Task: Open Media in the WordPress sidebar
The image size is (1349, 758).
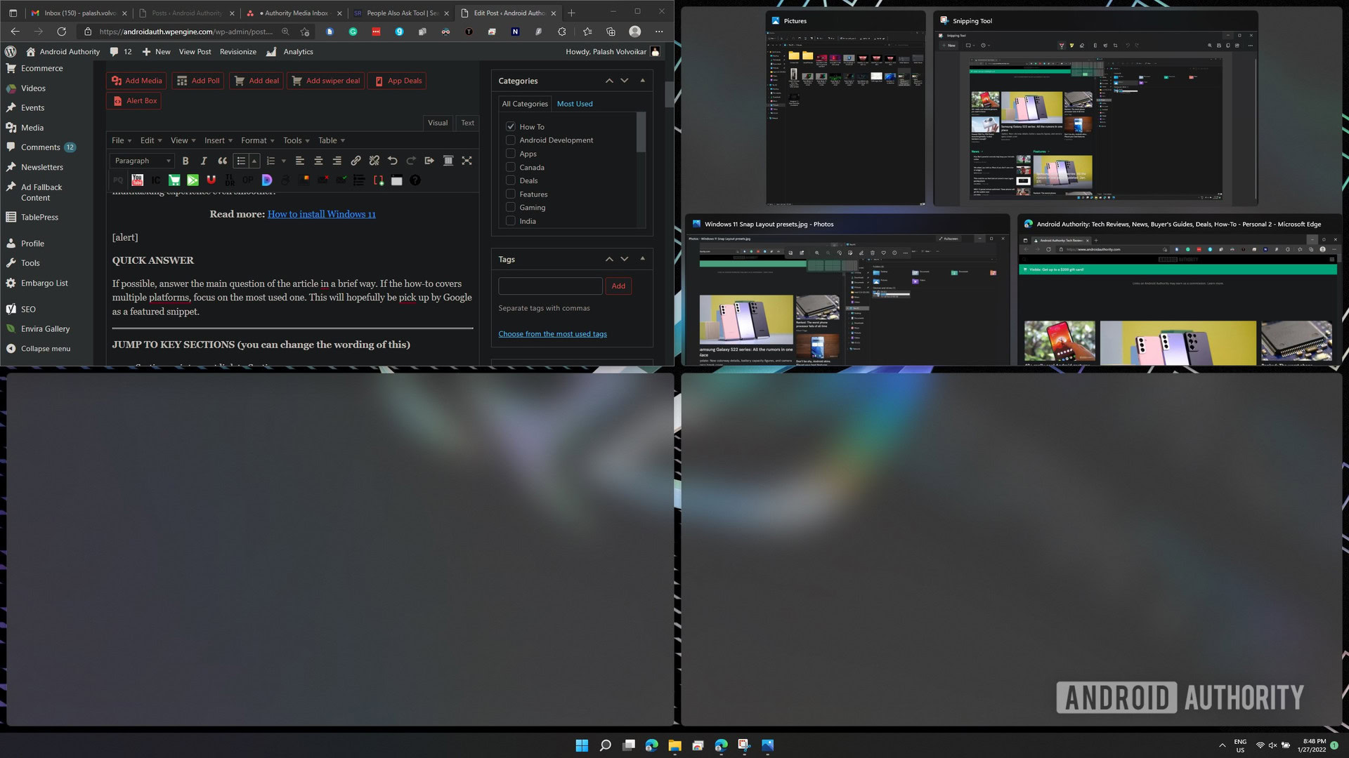Action: [32, 128]
